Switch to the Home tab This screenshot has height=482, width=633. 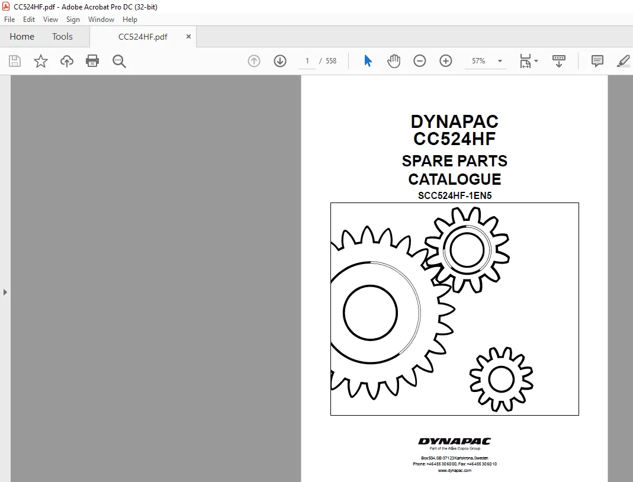coord(22,36)
